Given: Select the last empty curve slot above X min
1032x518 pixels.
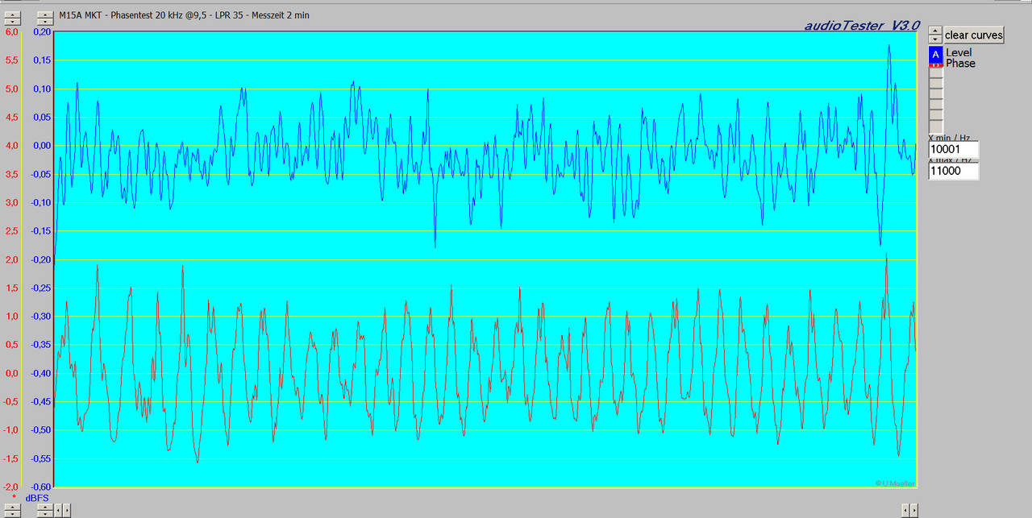Looking at the screenshot, I should coord(935,126).
